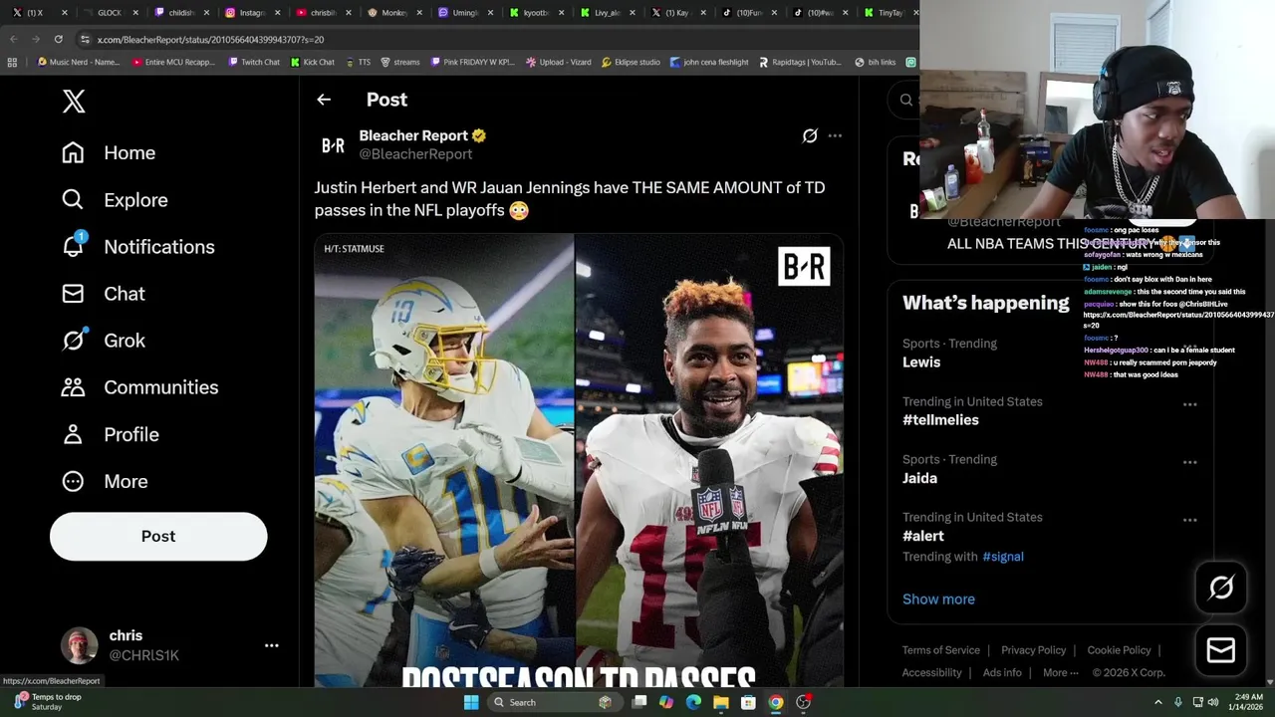Switch to the Livy_ale browser tab
This screenshot has height=717, width=1275.
coord(607,13)
